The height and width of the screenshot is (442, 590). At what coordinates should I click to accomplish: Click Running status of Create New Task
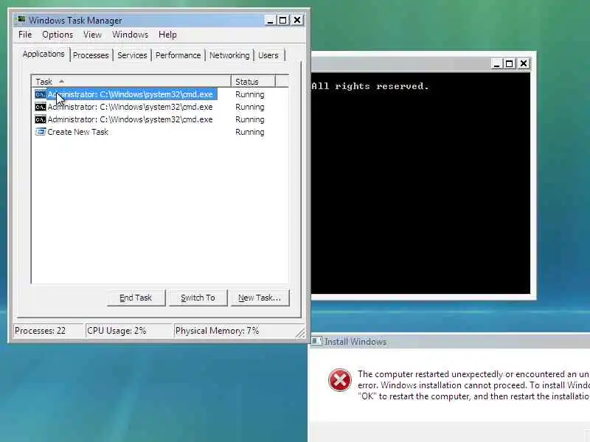250,132
